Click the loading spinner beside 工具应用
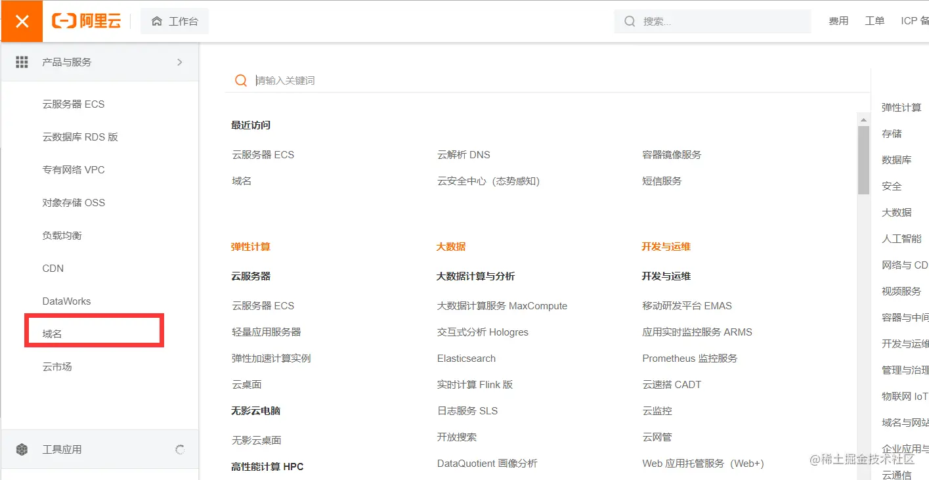This screenshot has width=929, height=480. (180, 449)
